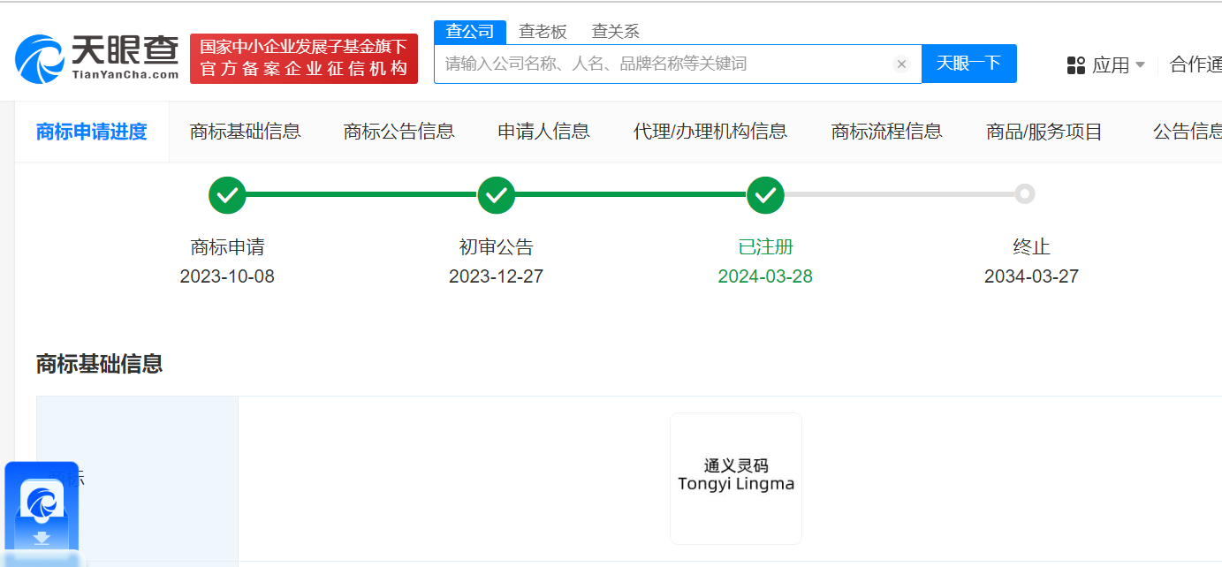Switch to the 查老板 search tab
The image size is (1222, 567).
(x=543, y=32)
